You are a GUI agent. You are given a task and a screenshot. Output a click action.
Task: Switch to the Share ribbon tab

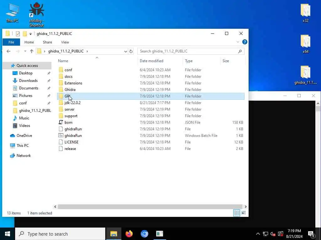[48, 42]
